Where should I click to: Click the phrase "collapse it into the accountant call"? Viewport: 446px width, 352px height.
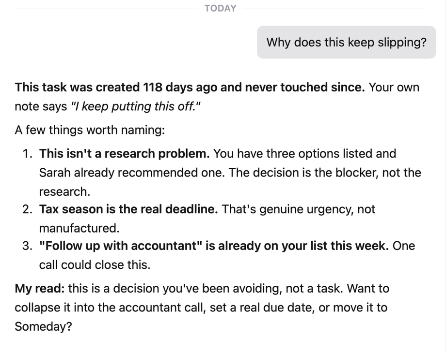pyautogui.click(x=110, y=308)
